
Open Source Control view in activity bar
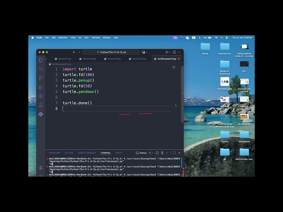pyautogui.click(x=41, y=78)
